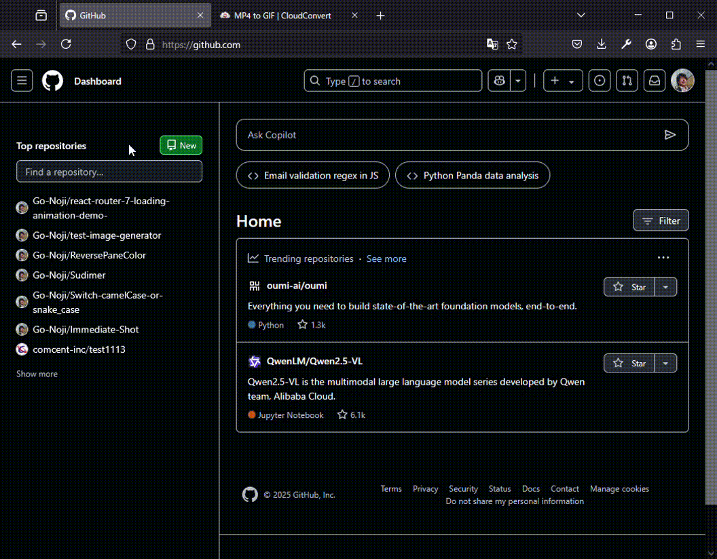Viewport: 717px width, 559px height.
Task: Open GitHub Copilot chat icon button
Action: pos(499,81)
